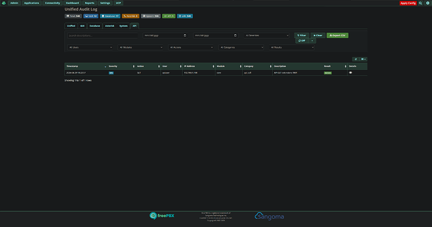The height and width of the screenshot is (227, 432).
Task: Open the Reports menu
Action: coord(90,3)
